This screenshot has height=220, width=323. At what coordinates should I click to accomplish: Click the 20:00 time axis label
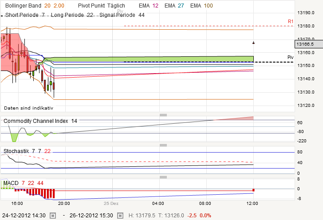pyautogui.click(x=64, y=204)
